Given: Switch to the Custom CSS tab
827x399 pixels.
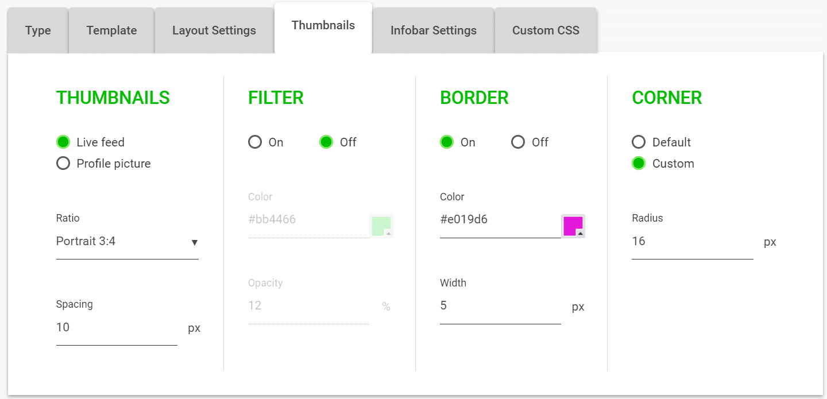Looking at the screenshot, I should pos(546,30).
